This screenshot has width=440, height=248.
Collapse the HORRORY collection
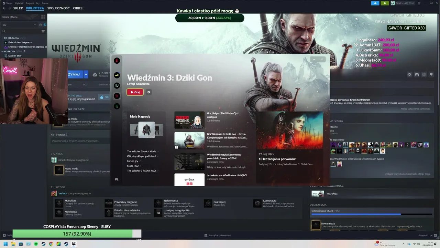pyautogui.click(x=2, y=51)
